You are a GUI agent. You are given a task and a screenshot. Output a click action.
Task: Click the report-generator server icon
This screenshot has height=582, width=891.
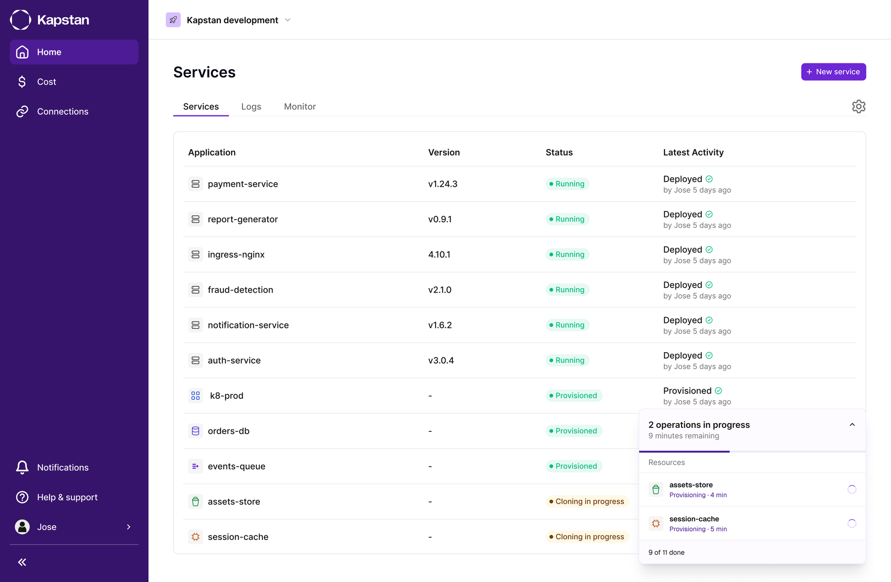click(196, 219)
